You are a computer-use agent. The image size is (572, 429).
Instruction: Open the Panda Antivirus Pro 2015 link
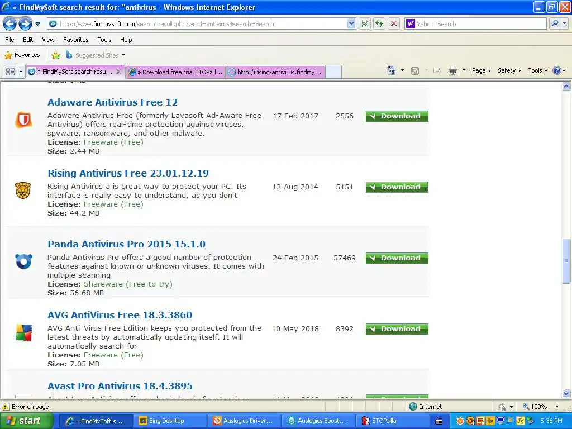coord(127,244)
